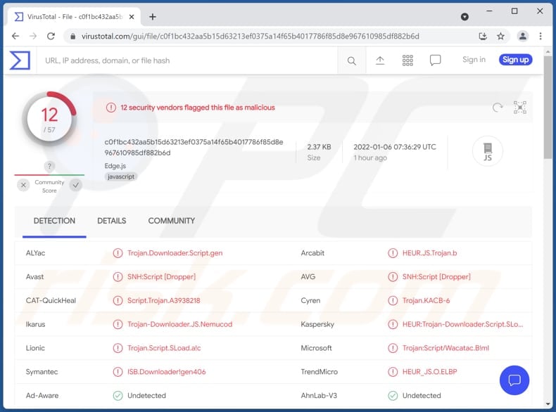Vote malicious with the X community icon

click(23, 185)
